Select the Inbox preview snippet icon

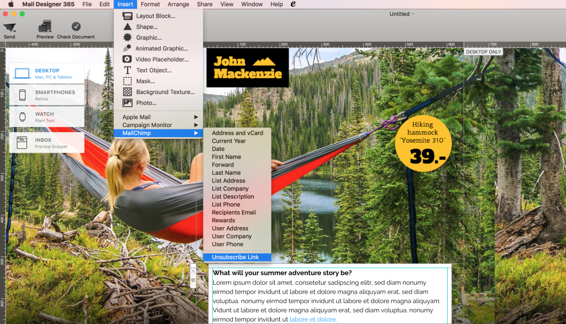click(22, 143)
